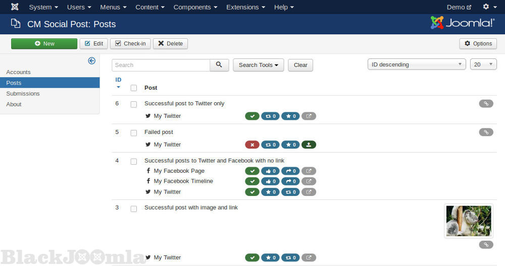Open external link icon for My Facebook Page
Viewport: 505px width, 275px height.
pos(309,171)
